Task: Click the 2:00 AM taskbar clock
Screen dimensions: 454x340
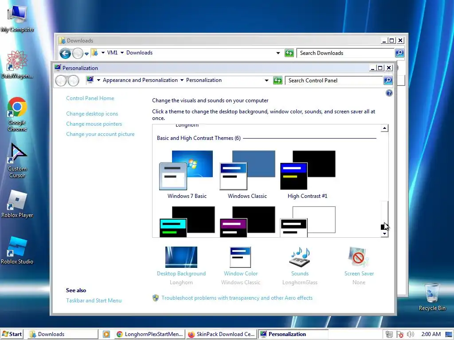Action: pyautogui.click(x=431, y=334)
